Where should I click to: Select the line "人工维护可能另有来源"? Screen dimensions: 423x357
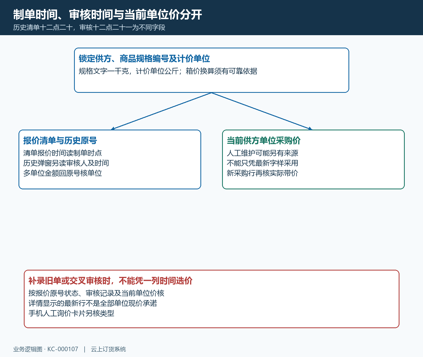pyautogui.click(x=263, y=153)
